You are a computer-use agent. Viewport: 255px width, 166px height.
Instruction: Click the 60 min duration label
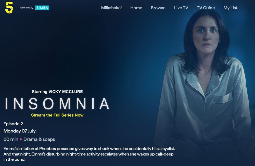[11, 139]
